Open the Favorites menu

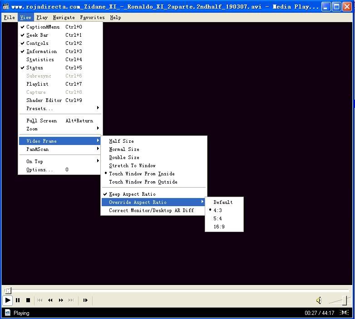tap(92, 17)
